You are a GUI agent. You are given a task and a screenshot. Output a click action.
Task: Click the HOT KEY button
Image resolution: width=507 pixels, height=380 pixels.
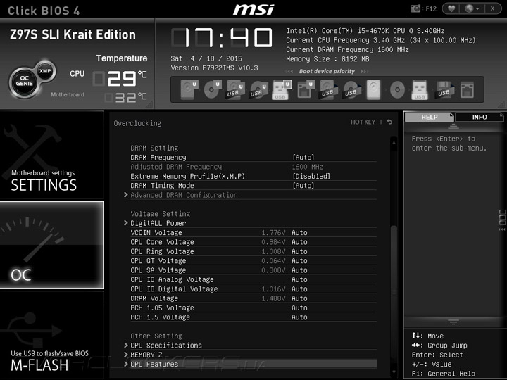tap(363, 122)
